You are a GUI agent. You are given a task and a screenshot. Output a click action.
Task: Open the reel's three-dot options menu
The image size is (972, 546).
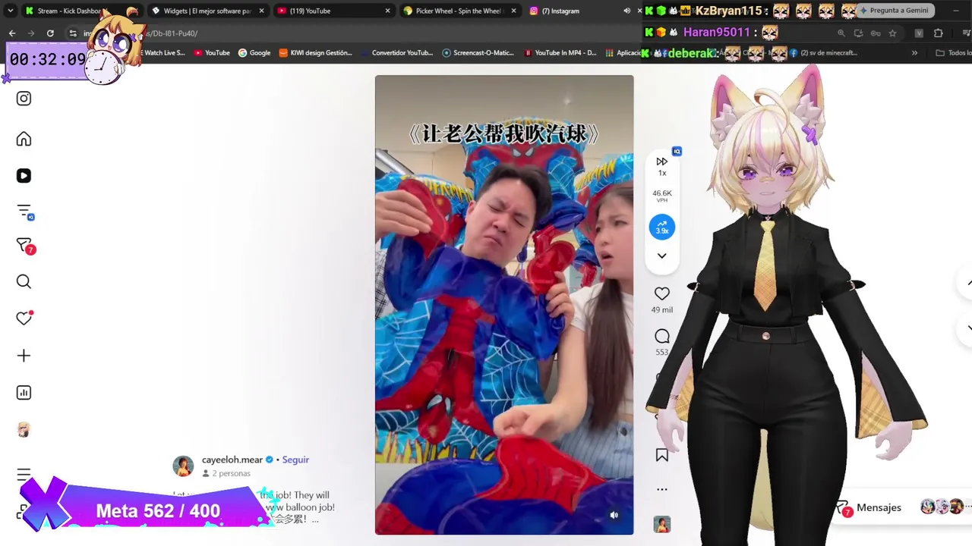coord(662,489)
